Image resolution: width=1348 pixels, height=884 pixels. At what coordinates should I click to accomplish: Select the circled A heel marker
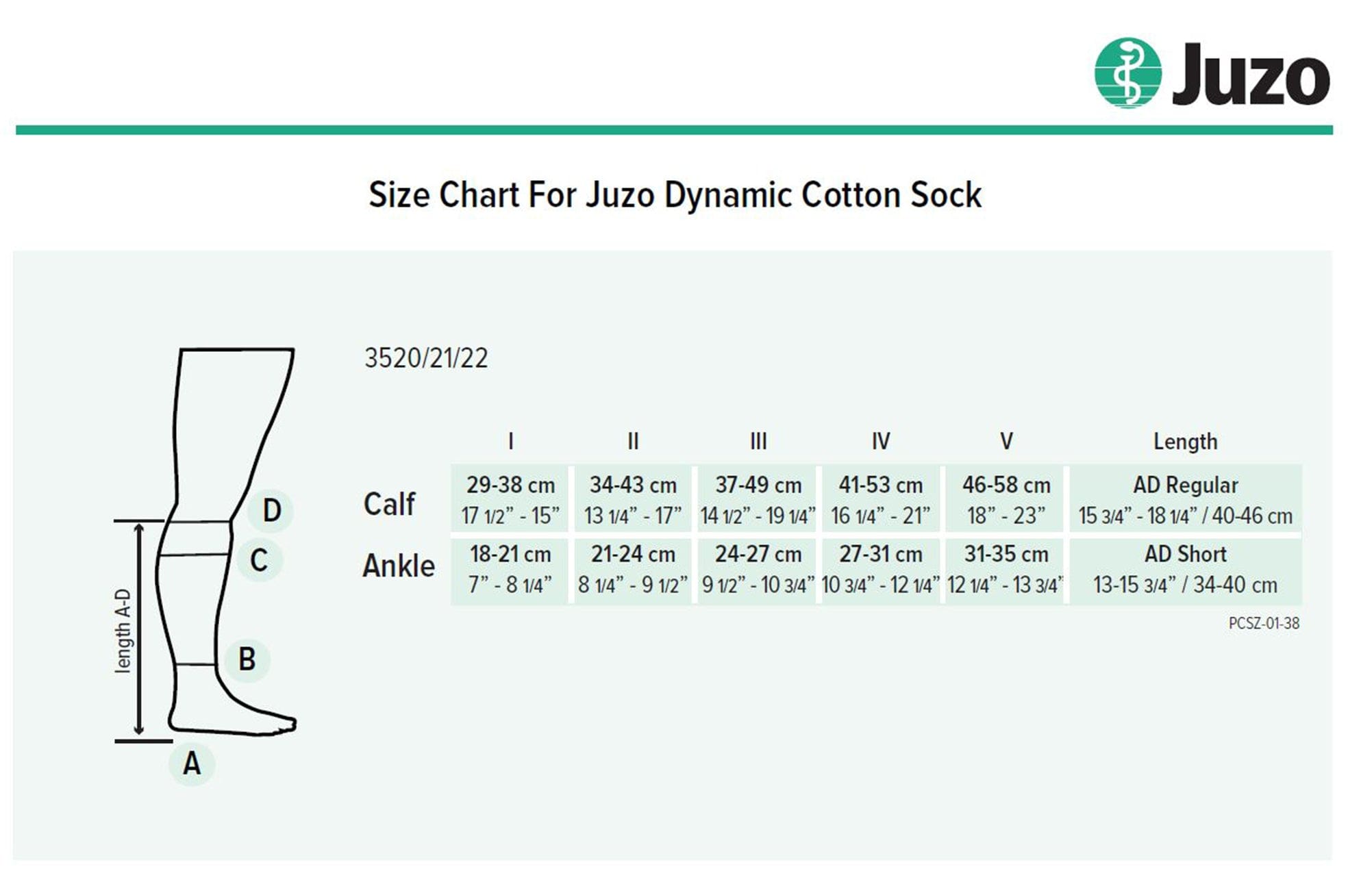(192, 763)
